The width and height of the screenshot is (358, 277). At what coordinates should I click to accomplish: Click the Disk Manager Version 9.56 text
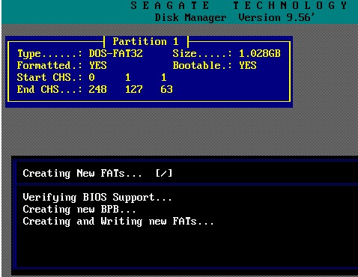234,17
